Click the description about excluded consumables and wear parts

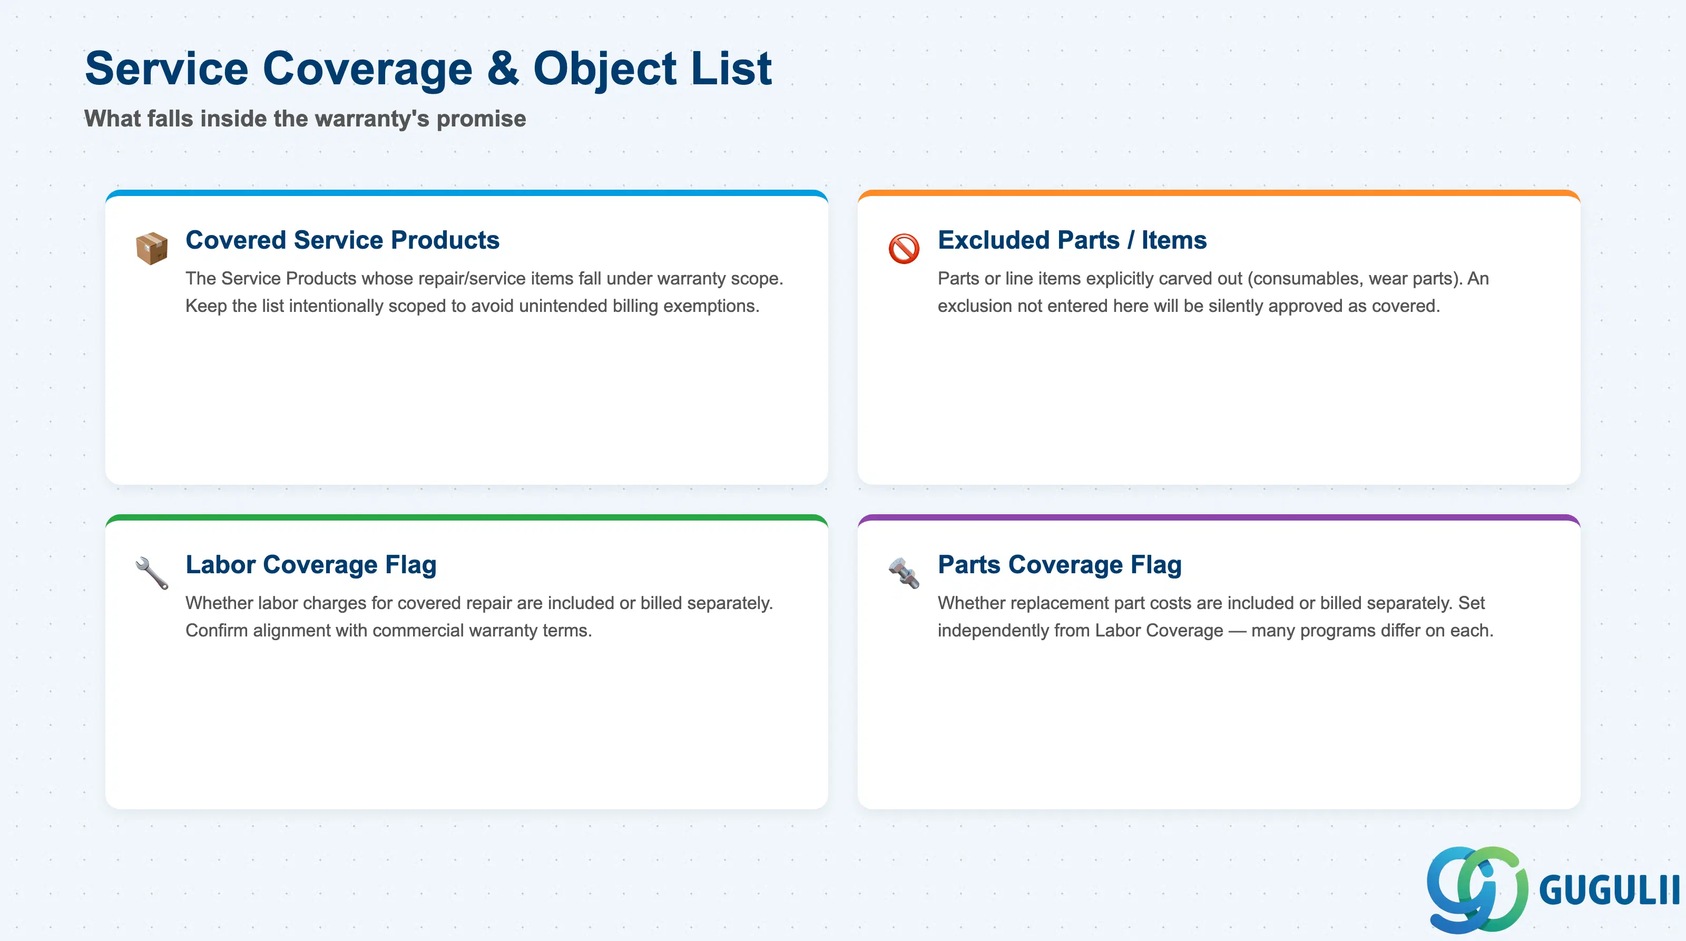(1213, 292)
